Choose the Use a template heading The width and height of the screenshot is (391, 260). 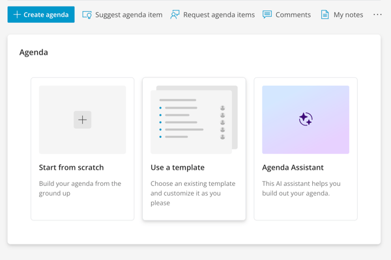click(177, 168)
